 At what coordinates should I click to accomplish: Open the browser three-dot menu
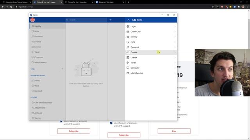(247, 7)
